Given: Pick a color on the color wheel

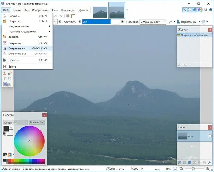Looking at the screenshot, I should (x=29, y=141).
